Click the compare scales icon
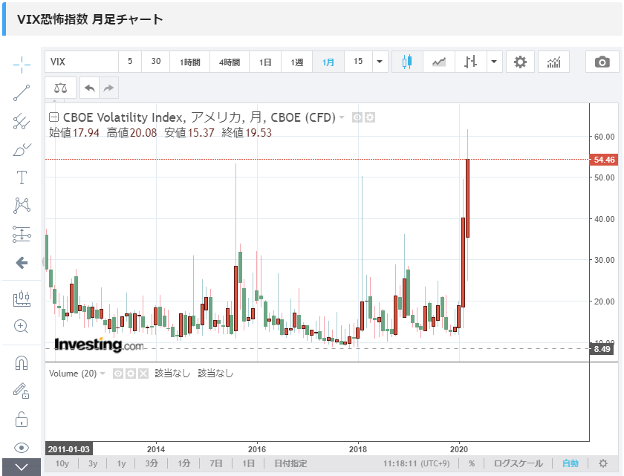 click(60, 88)
